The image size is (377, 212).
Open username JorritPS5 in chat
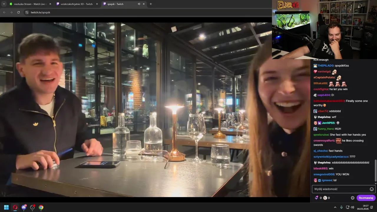point(328,123)
